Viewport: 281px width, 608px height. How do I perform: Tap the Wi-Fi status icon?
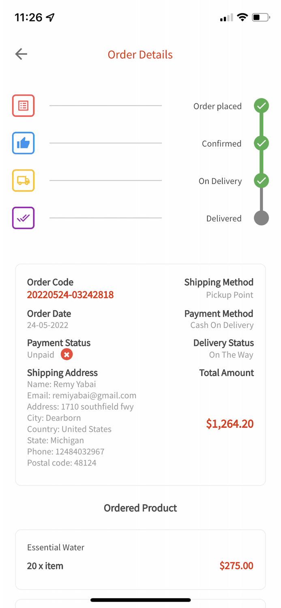pos(242,17)
